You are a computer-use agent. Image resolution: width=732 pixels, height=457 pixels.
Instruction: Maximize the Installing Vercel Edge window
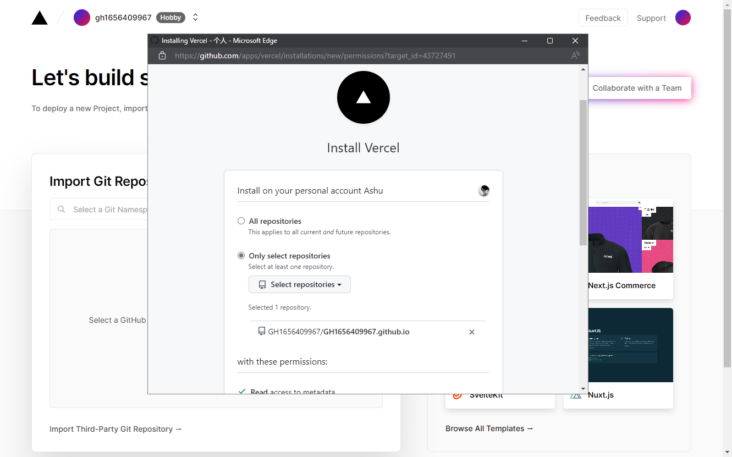point(550,41)
